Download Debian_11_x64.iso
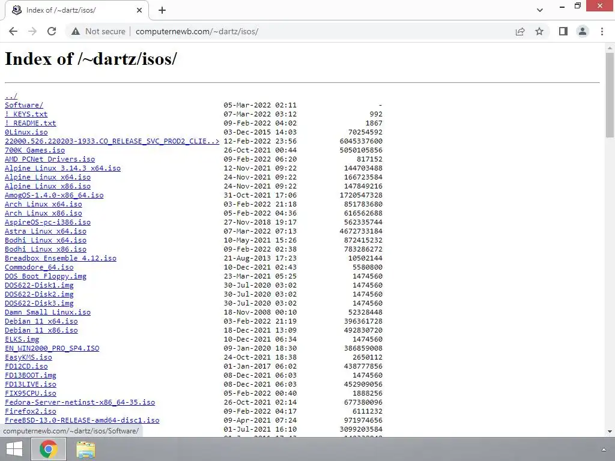The image size is (615, 461). pos(41,322)
